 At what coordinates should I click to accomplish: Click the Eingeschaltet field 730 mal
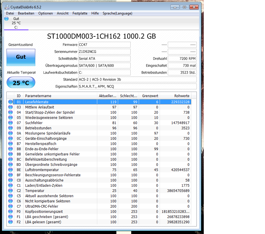182,66
